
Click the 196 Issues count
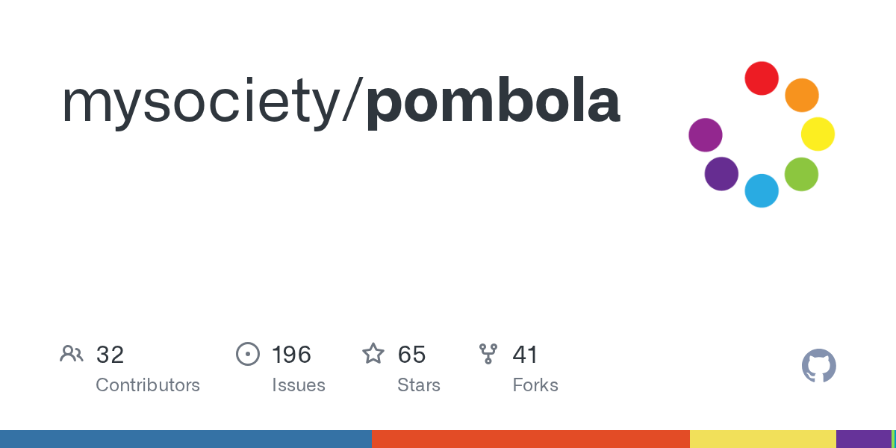point(291,355)
